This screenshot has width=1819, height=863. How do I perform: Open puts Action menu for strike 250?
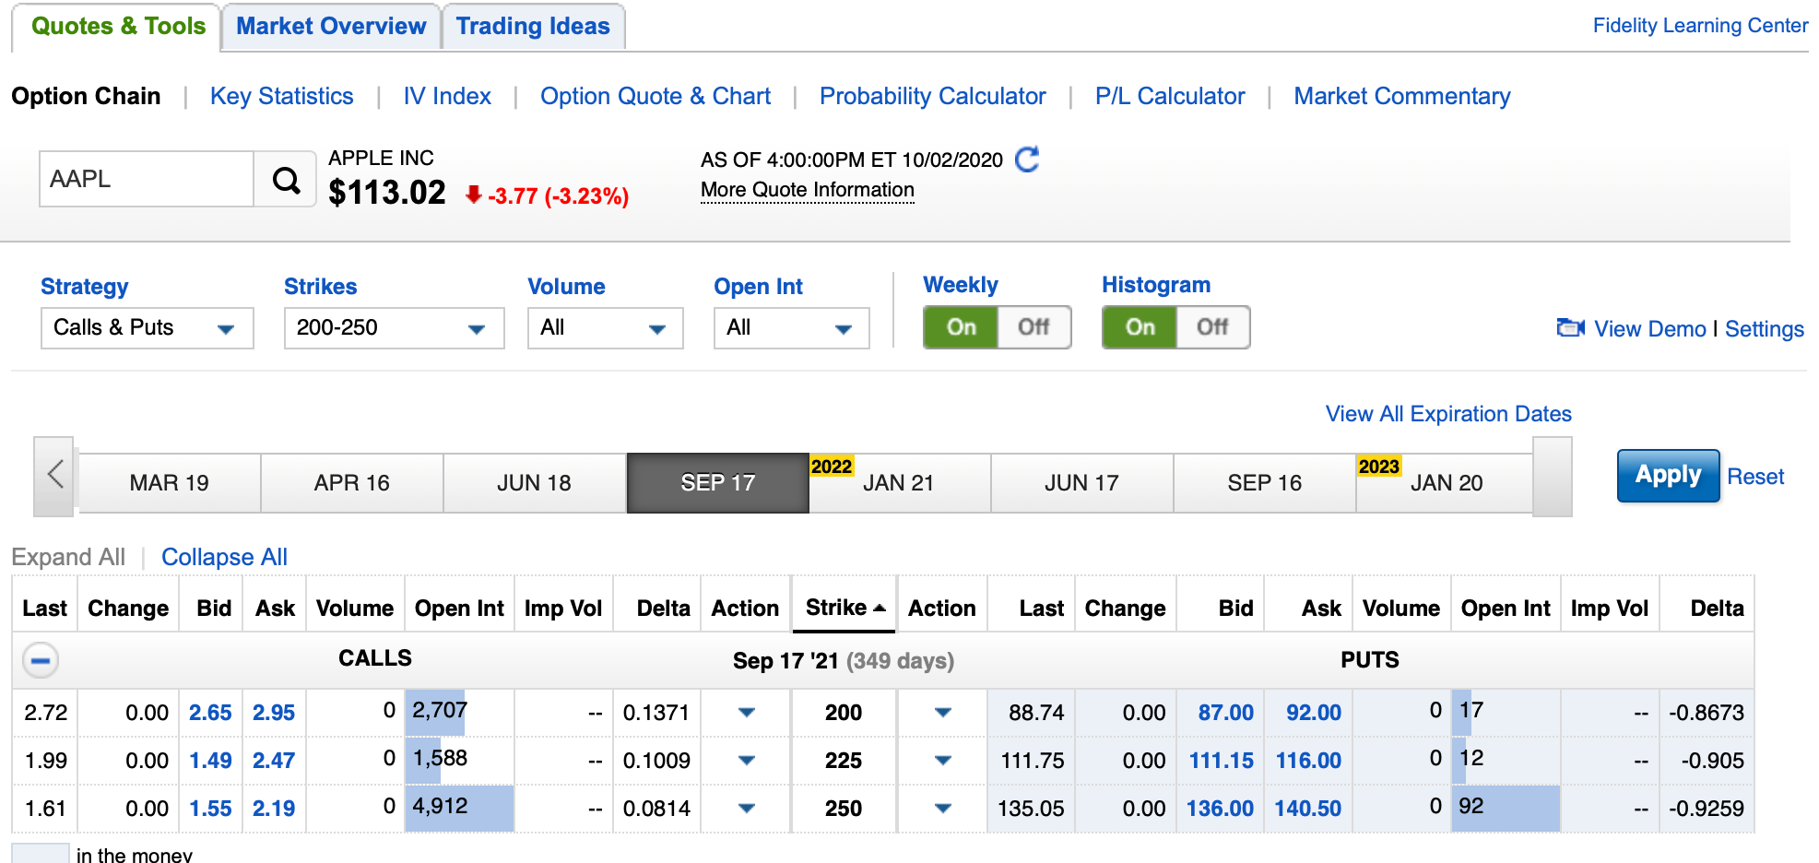click(942, 809)
